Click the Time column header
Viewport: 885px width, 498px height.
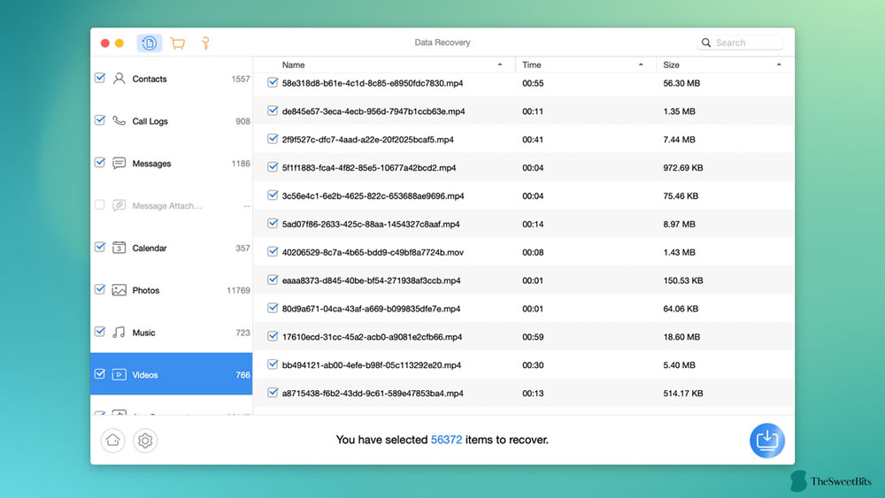click(586, 65)
